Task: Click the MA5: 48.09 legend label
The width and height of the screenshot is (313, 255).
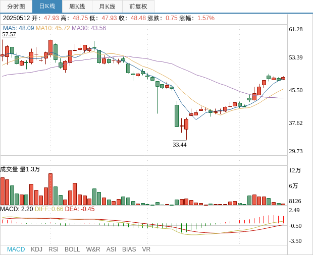Action: (18, 28)
